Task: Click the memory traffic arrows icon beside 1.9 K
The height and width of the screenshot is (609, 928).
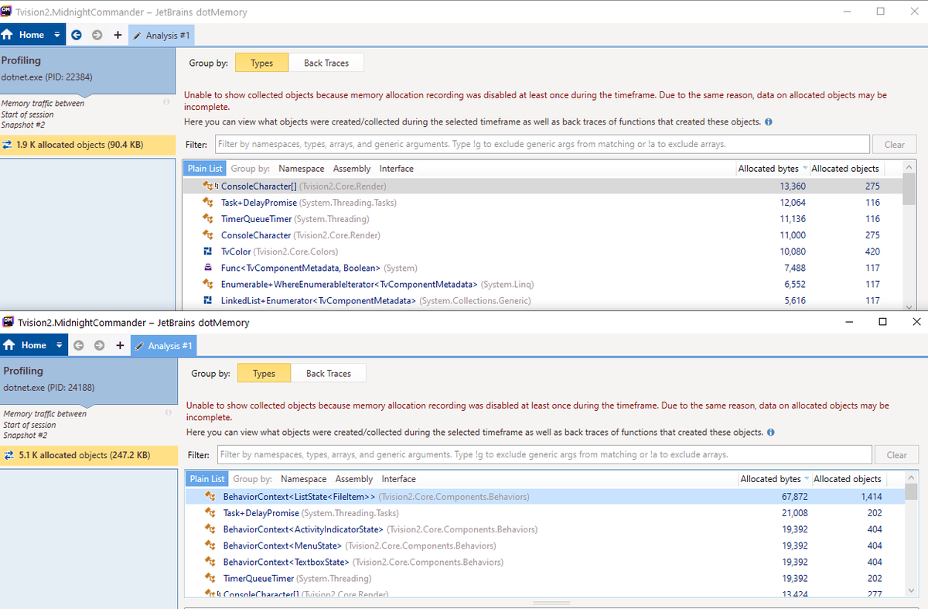Action: coord(8,144)
